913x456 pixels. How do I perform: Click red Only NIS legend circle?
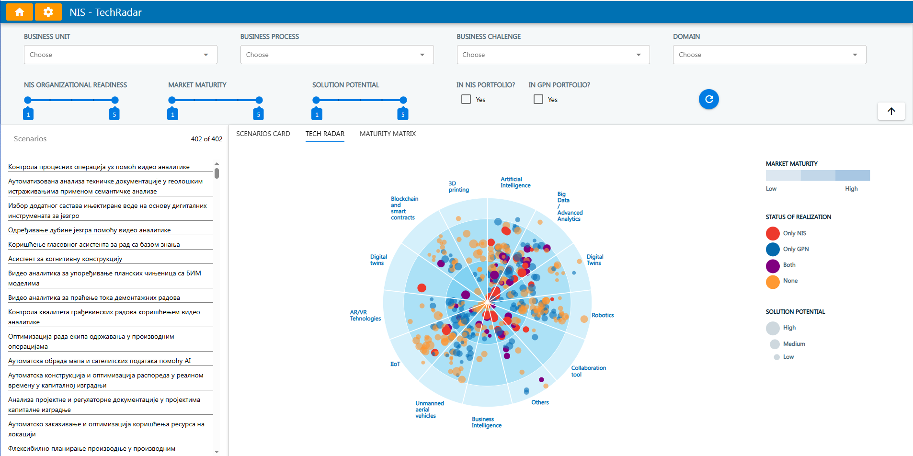[x=773, y=233]
